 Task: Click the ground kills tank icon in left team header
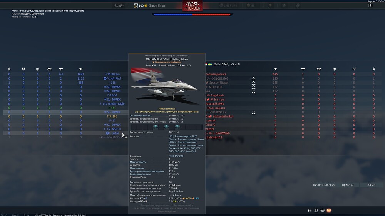49,69
